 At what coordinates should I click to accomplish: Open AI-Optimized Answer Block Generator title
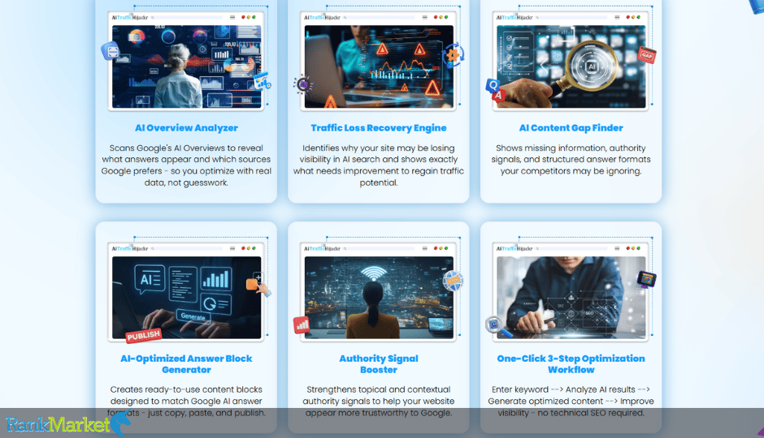tap(186, 364)
